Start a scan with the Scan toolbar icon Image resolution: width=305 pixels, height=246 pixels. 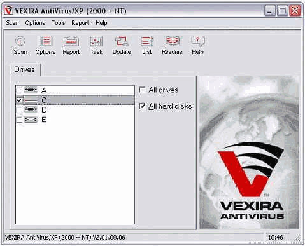point(20,41)
